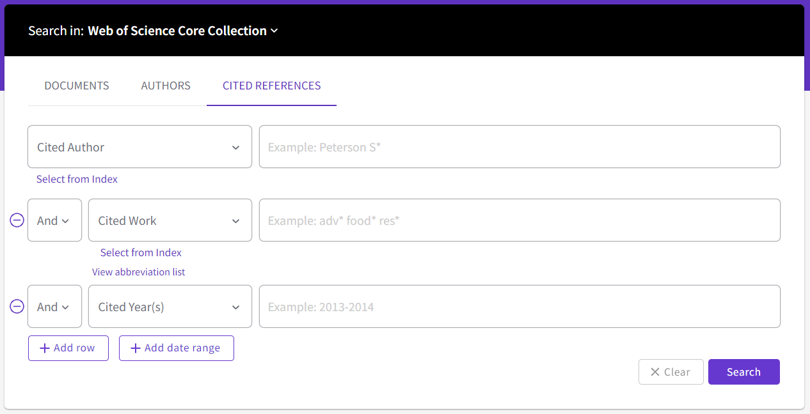Focus the Cited Author text field

click(520, 147)
